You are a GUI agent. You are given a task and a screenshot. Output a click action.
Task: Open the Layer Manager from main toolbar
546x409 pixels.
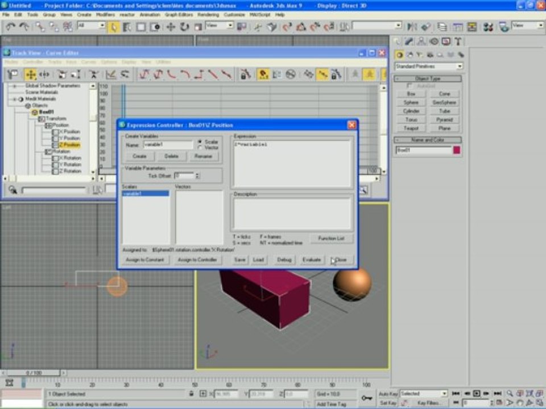click(x=442, y=27)
